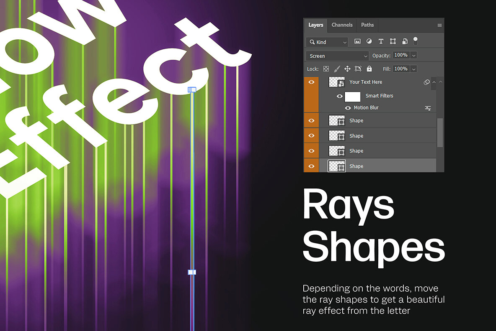The width and height of the screenshot is (496, 331).
Task: Collapse the Your Text Here smart filters
Action: pyautogui.click(x=434, y=82)
